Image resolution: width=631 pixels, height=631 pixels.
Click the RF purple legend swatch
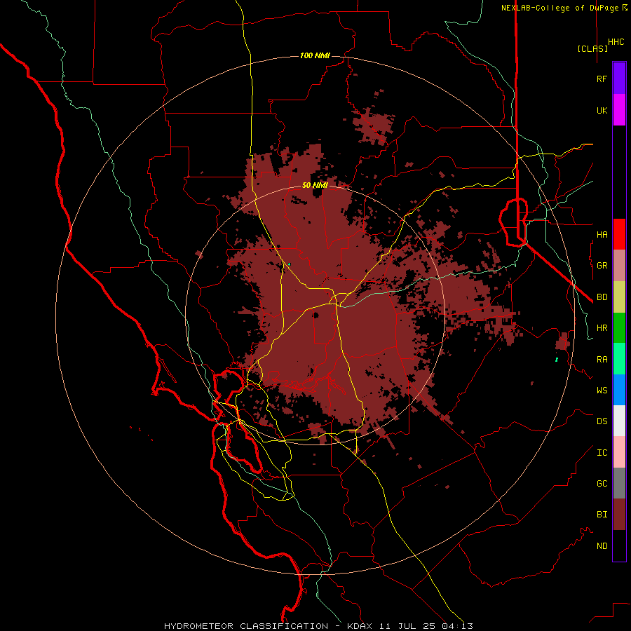(x=619, y=79)
